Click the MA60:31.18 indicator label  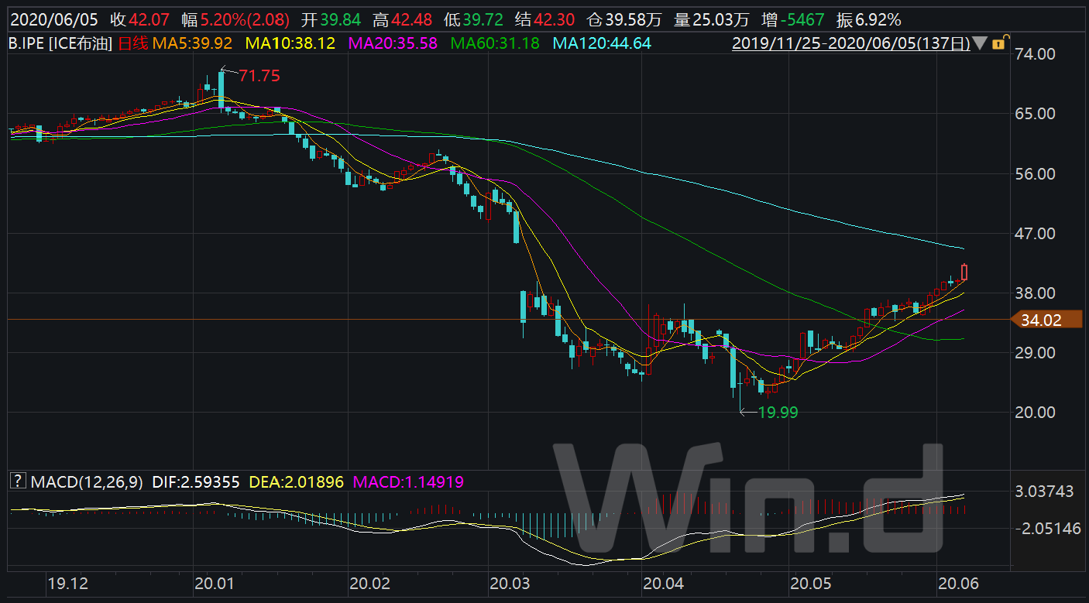click(x=496, y=44)
